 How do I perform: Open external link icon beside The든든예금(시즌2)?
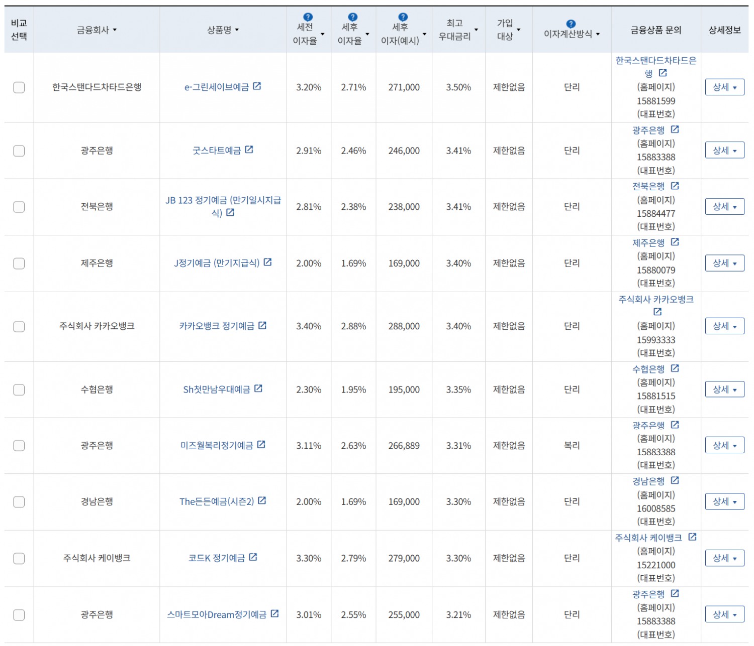[262, 501]
